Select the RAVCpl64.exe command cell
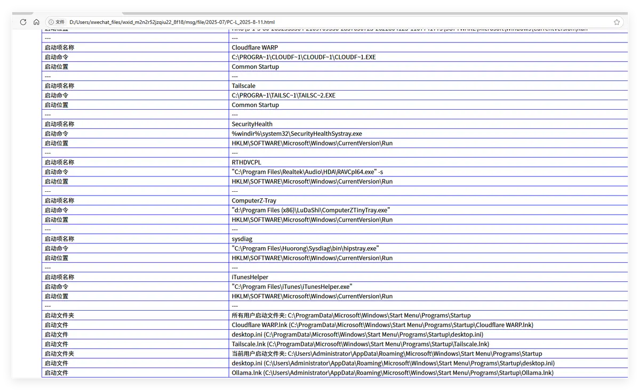This screenshot has width=640, height=390. tap(428, 172)
